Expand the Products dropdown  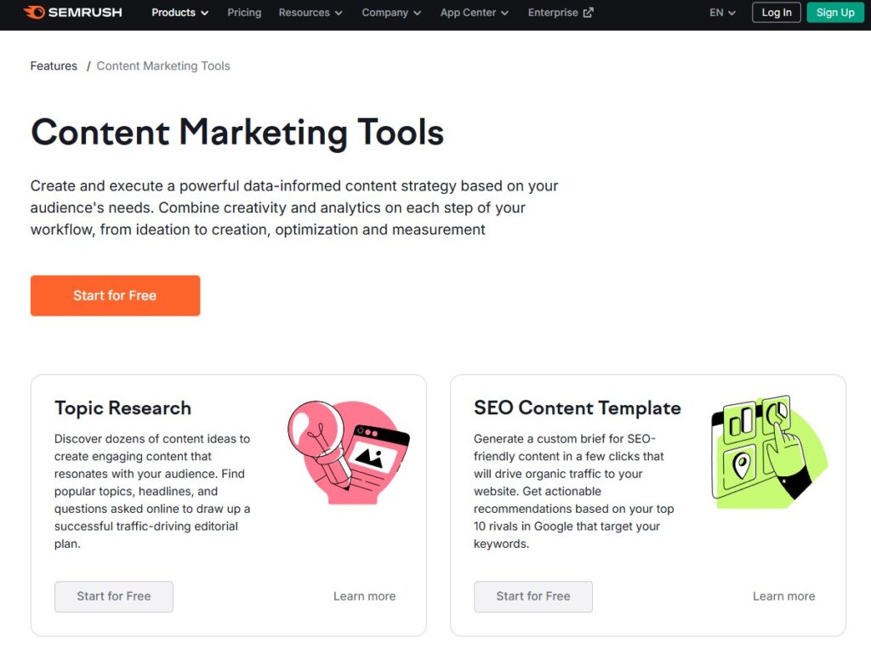coord(179,13)
